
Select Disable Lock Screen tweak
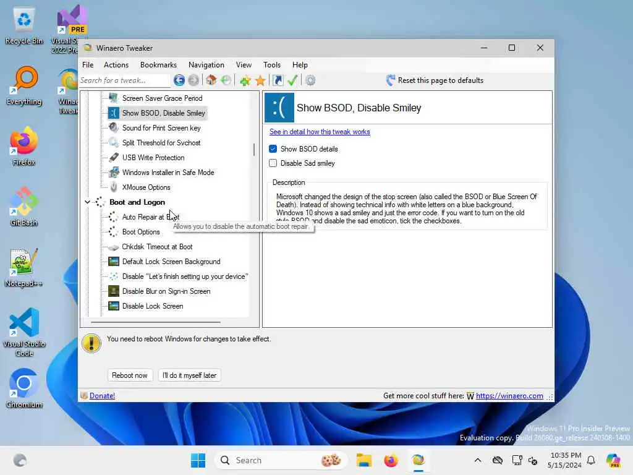coord(153,306)
